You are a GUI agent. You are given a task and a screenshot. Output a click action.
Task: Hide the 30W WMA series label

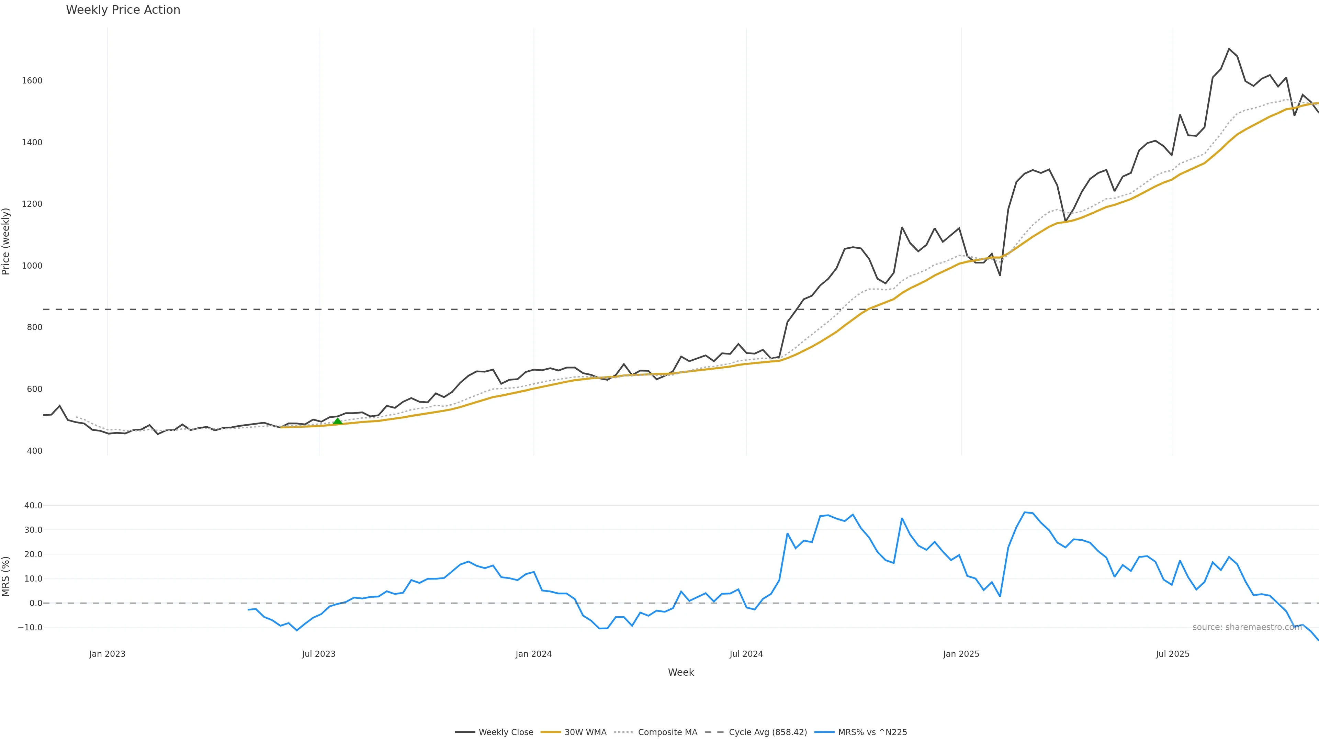pos(585,732)
